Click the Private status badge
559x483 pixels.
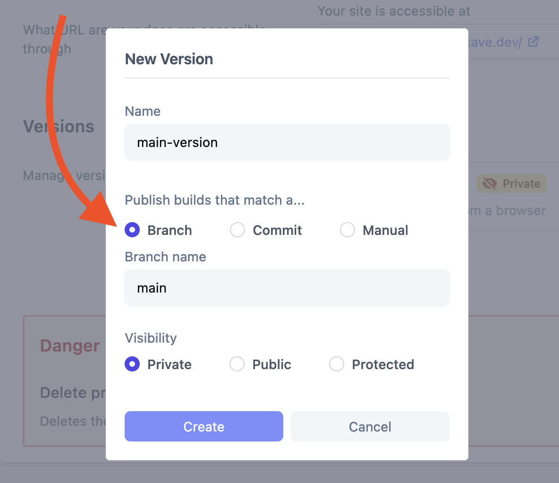click(511, 183)
